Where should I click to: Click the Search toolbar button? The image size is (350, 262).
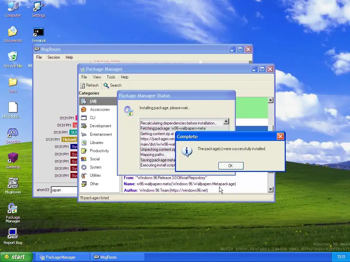tap(113, 85)
